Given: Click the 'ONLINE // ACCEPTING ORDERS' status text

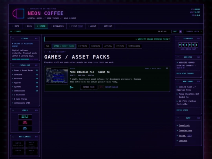Looking at the screenshot, I should click(23, 45).
